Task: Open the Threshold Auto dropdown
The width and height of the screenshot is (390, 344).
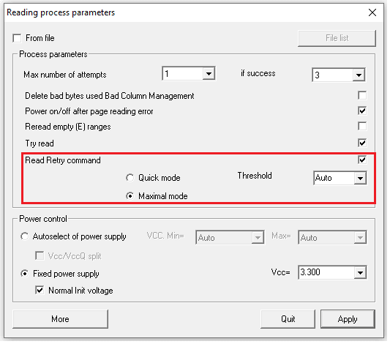Action: click(x=360, y=178)
